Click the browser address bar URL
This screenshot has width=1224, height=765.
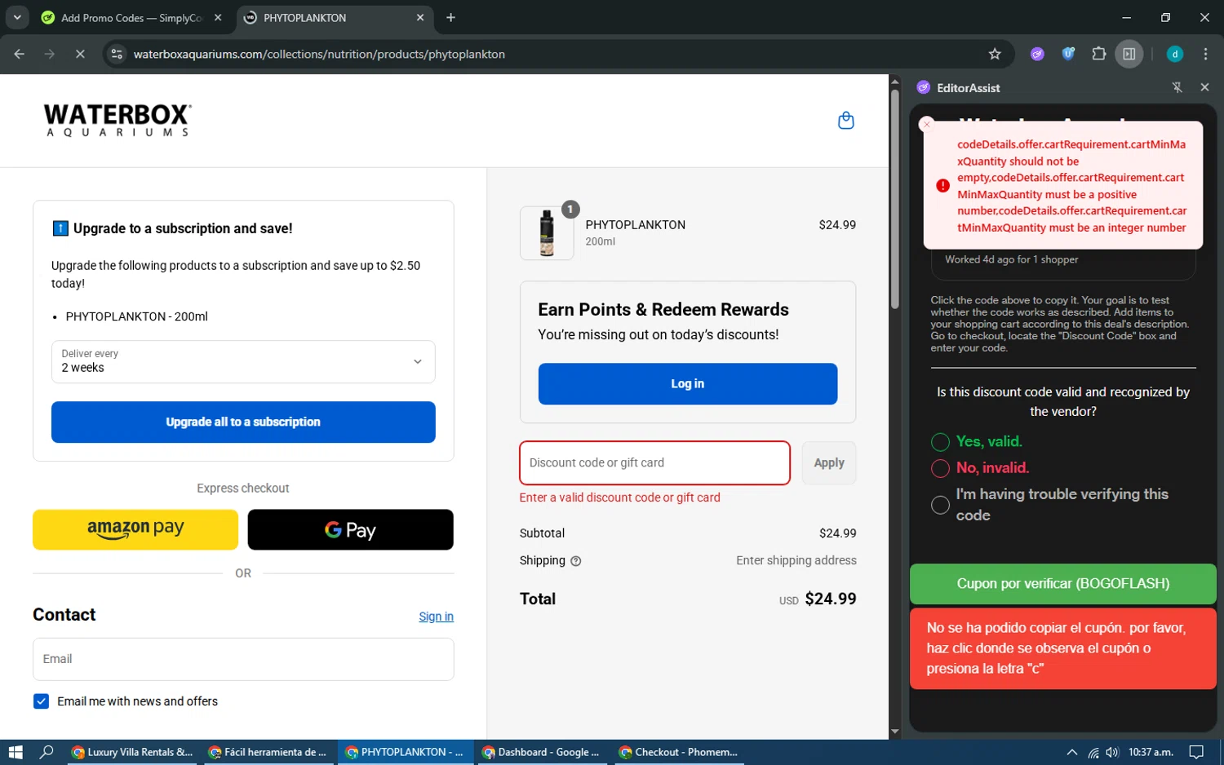(319, 54)
